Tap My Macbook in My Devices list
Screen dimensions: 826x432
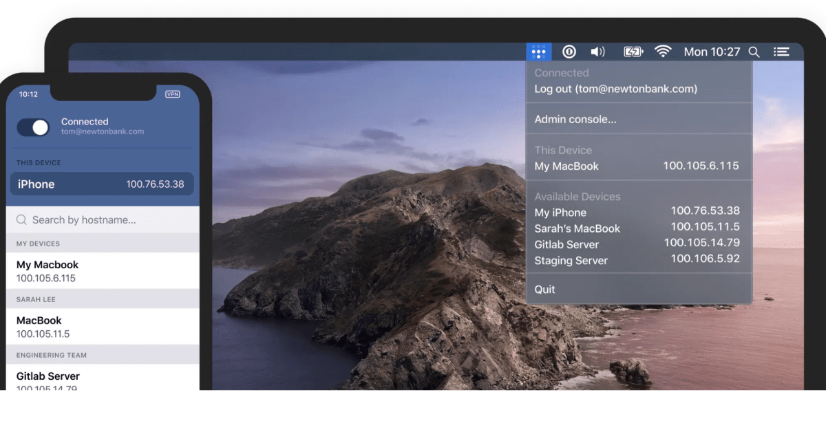[x=47, y=265]
